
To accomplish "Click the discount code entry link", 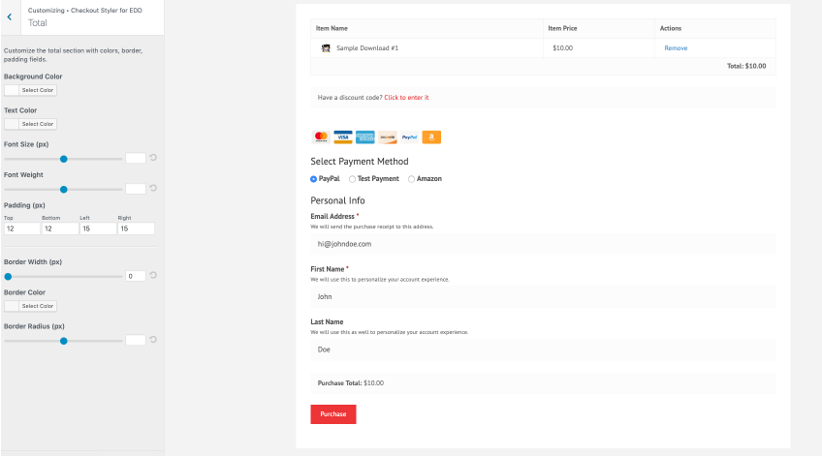I will pyautogui.click(x=406, y=98).
